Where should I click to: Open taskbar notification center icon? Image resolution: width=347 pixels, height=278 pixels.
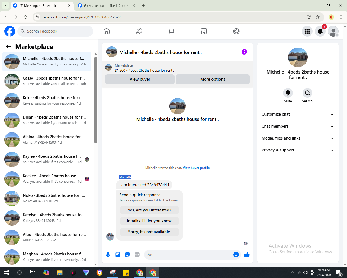pos(339,273)
